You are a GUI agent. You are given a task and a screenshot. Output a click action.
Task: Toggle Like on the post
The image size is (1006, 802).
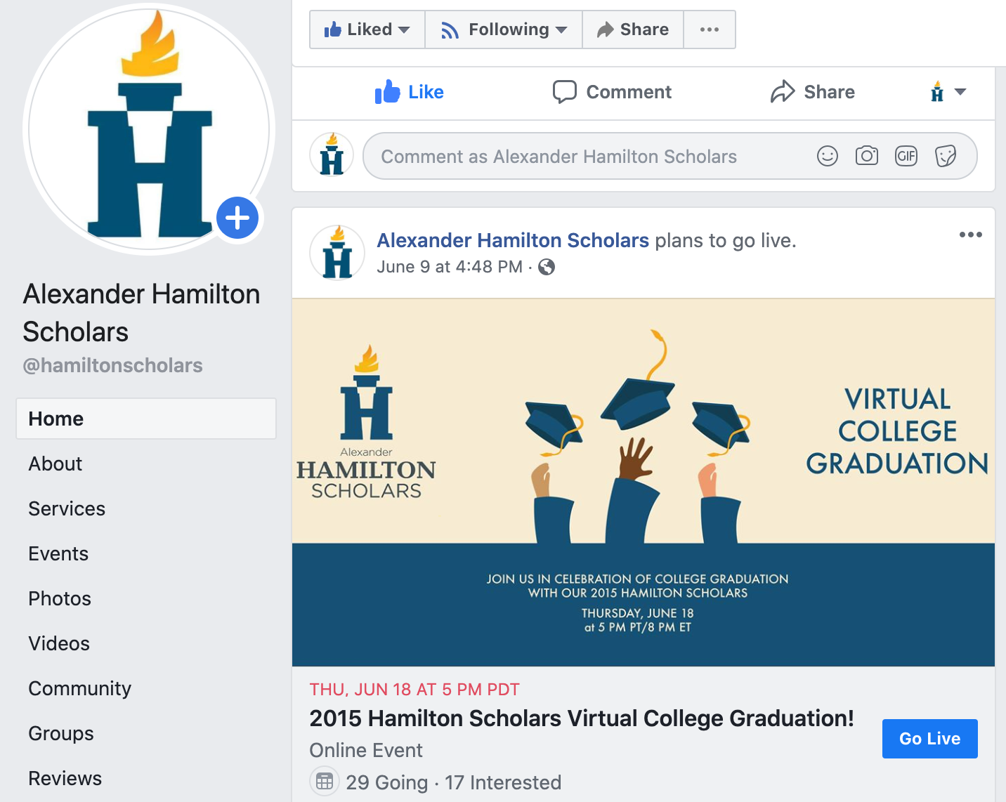410,92
